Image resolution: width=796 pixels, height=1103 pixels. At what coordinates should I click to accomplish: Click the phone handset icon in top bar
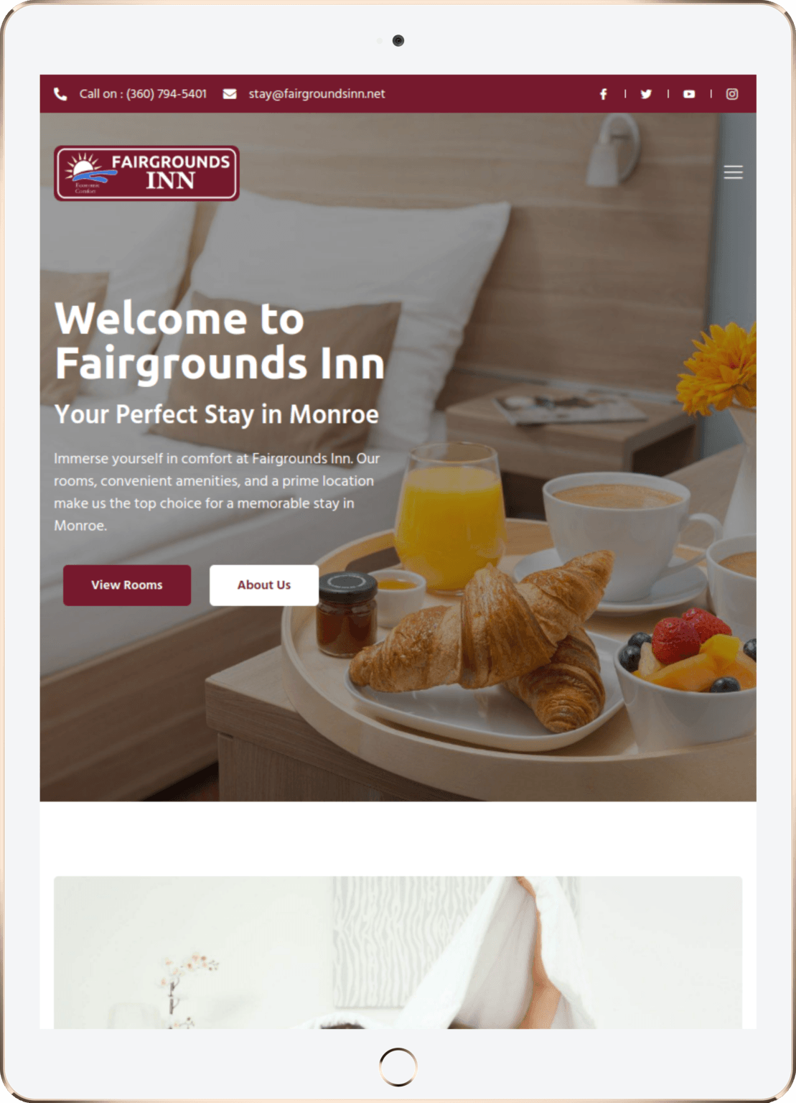point(60,94)
